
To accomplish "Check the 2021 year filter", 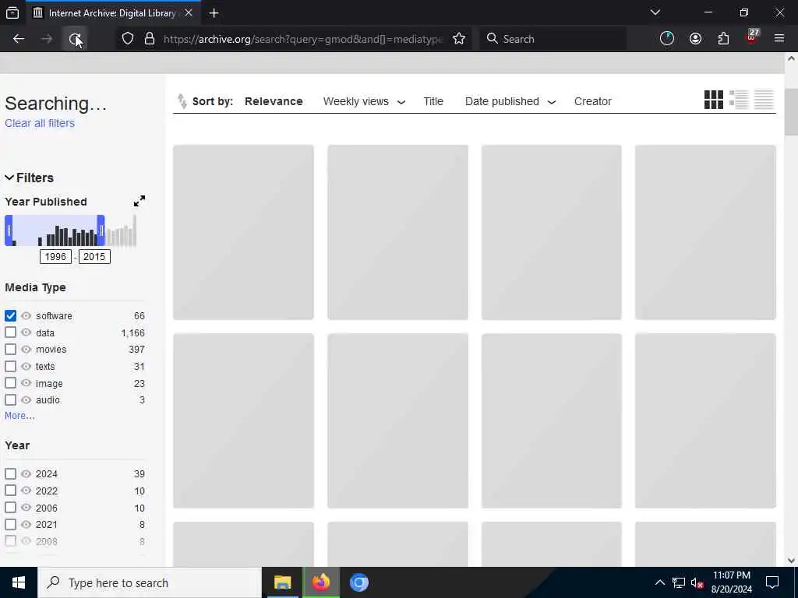I will point(10,524).
